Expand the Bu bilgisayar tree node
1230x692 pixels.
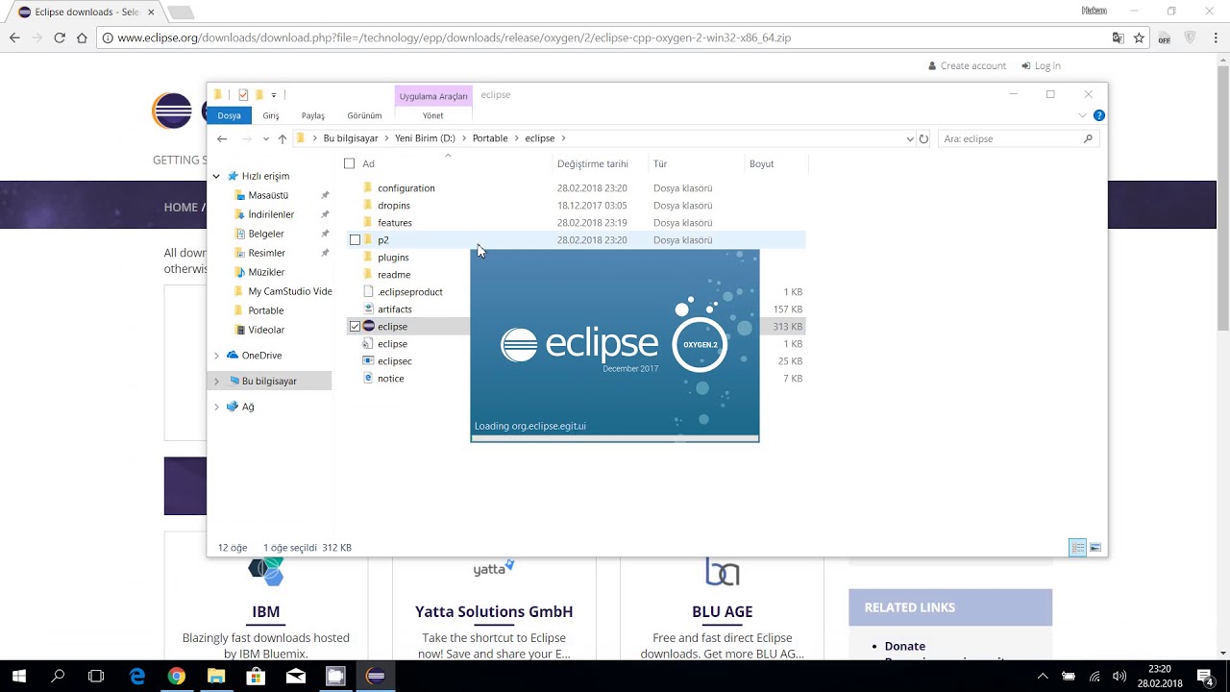[216, 382]
